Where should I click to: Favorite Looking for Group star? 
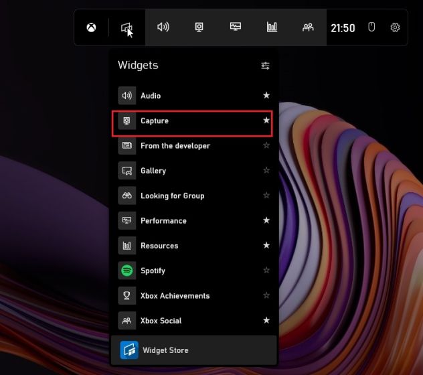click(266, 195)
